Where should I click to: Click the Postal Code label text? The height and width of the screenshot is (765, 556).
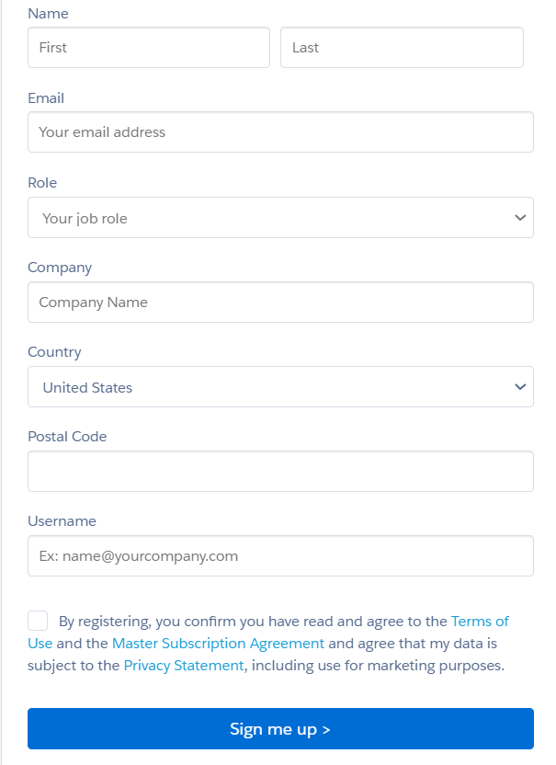coord(67,436)
